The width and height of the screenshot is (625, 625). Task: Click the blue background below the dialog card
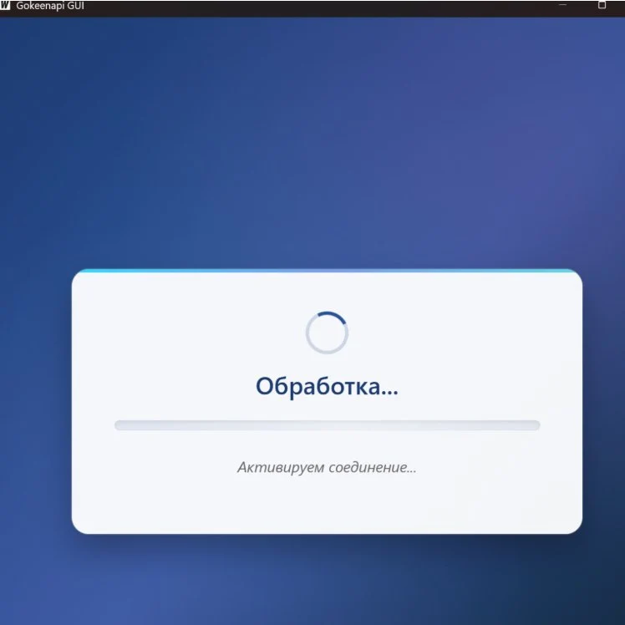327,581
